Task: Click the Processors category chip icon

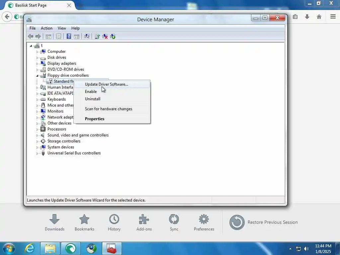Action: [43, 129]
